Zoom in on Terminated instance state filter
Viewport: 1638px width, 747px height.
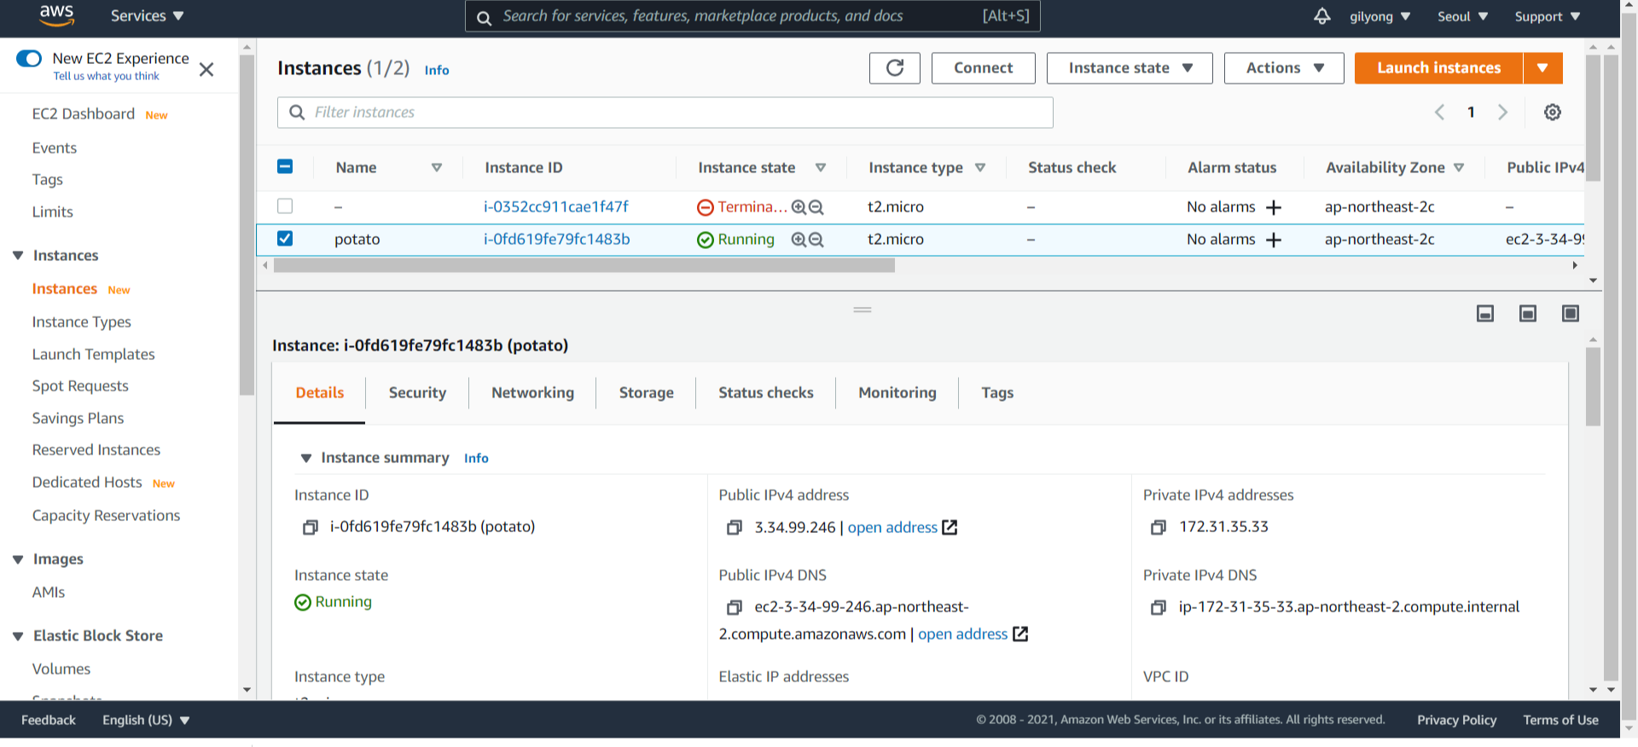[x=799, y=207]
